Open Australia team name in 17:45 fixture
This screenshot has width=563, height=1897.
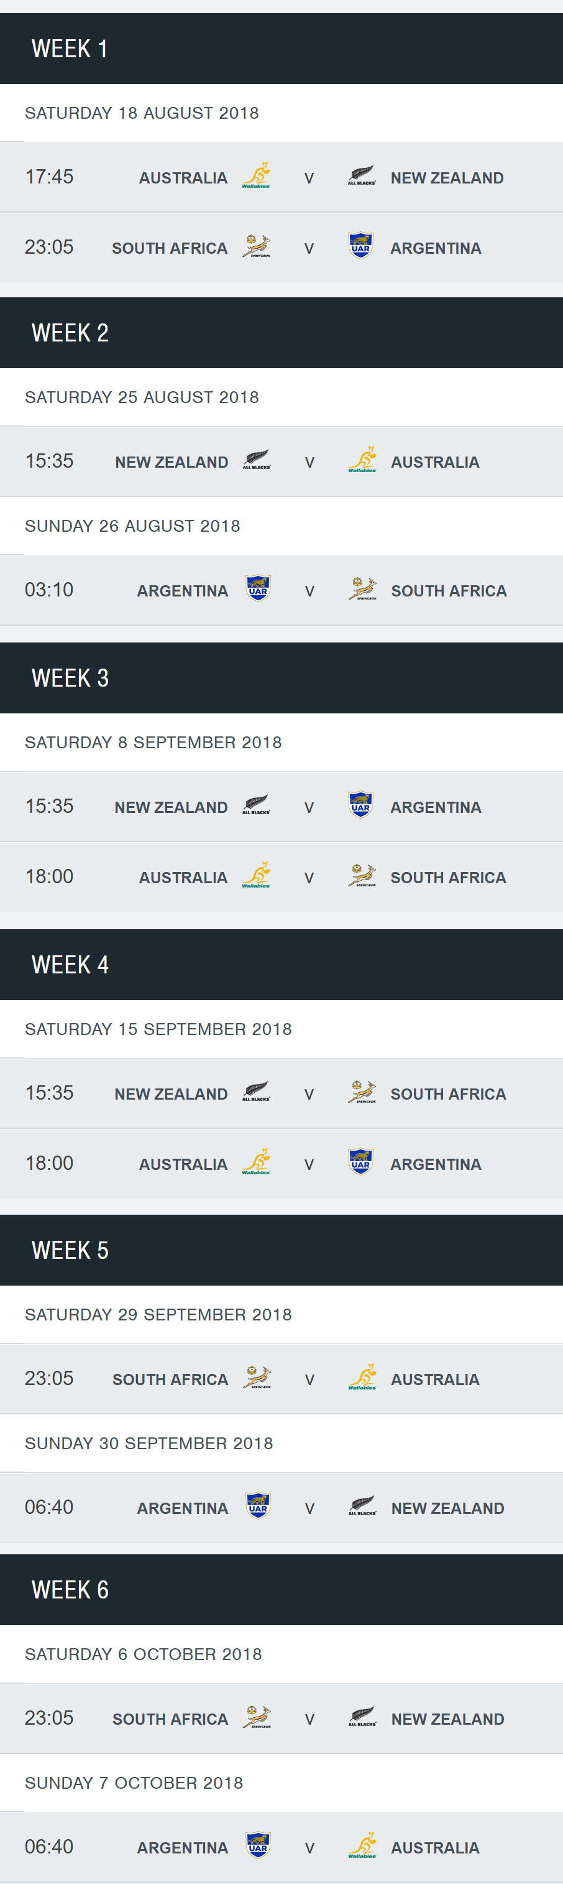click(183, 179)
